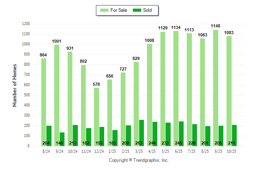Click the 10/25 x-axis label
The image size is (254, 170).
(232, 151)
